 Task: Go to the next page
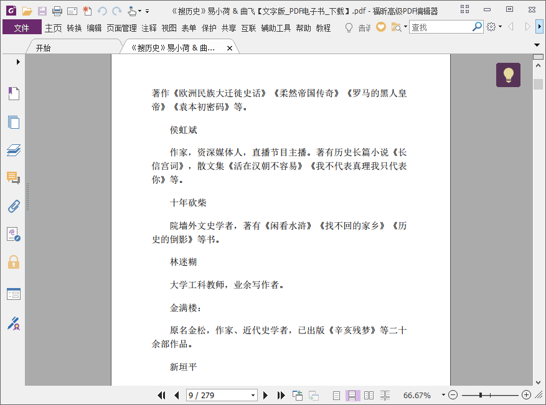[x=265, y=395]
